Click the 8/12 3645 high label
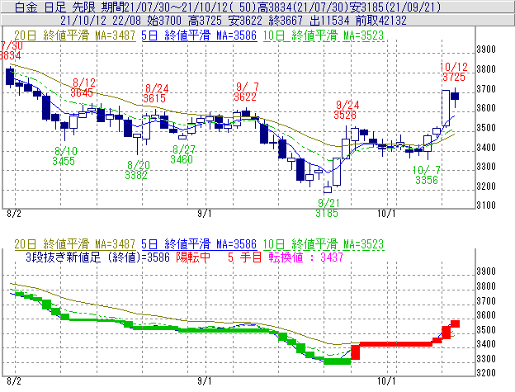Screen dimensions: 515x392 click(x=82, y=87)
